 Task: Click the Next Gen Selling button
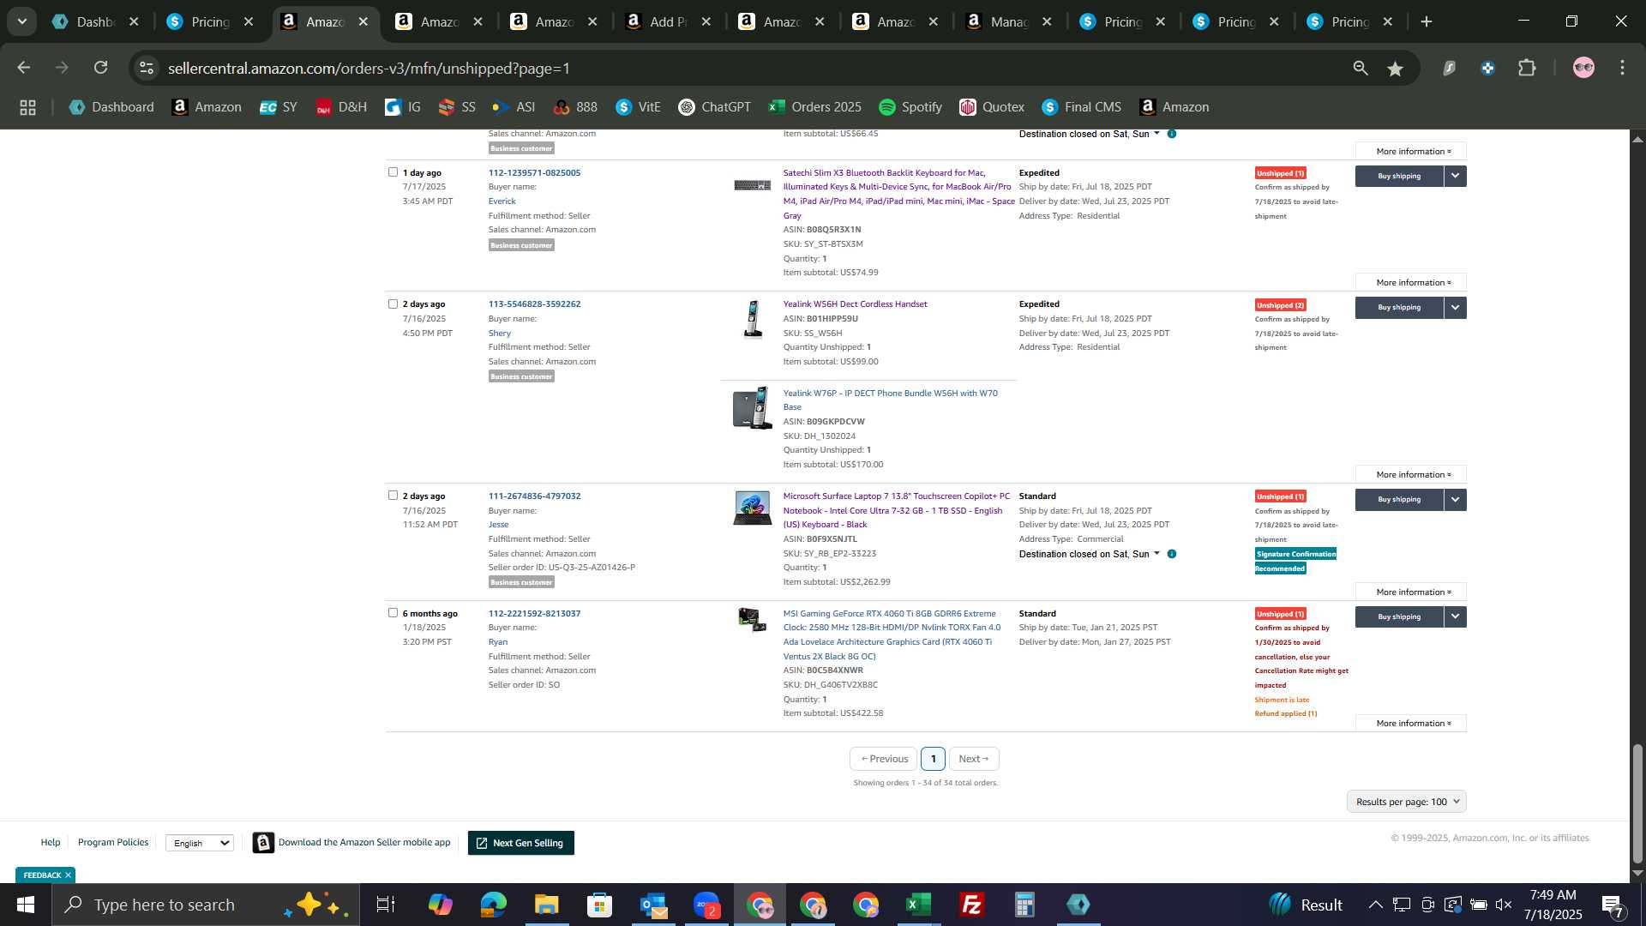(520, 843)
